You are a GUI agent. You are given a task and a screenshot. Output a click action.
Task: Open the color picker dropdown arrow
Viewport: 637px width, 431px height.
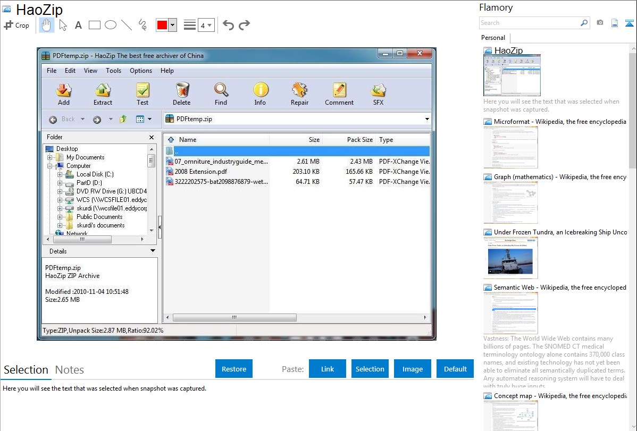(173, 25)
